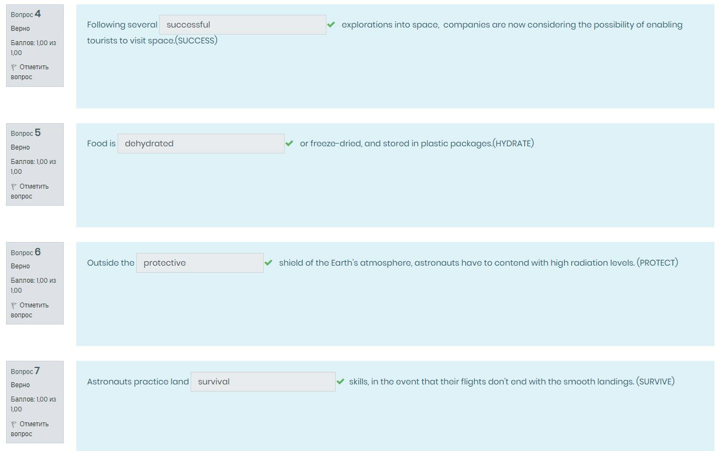
Task: Click green checkmark beside 'successful' answer
Action: point(331,25)
